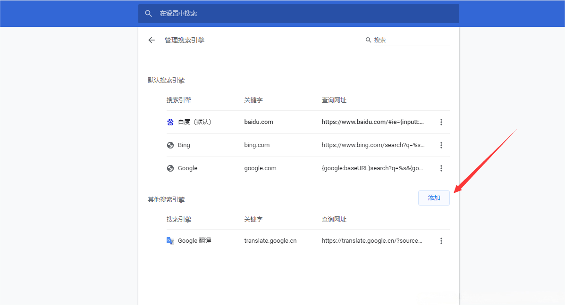
Task: Open the more-actions menu for Bing
Action: pos(441,145)
